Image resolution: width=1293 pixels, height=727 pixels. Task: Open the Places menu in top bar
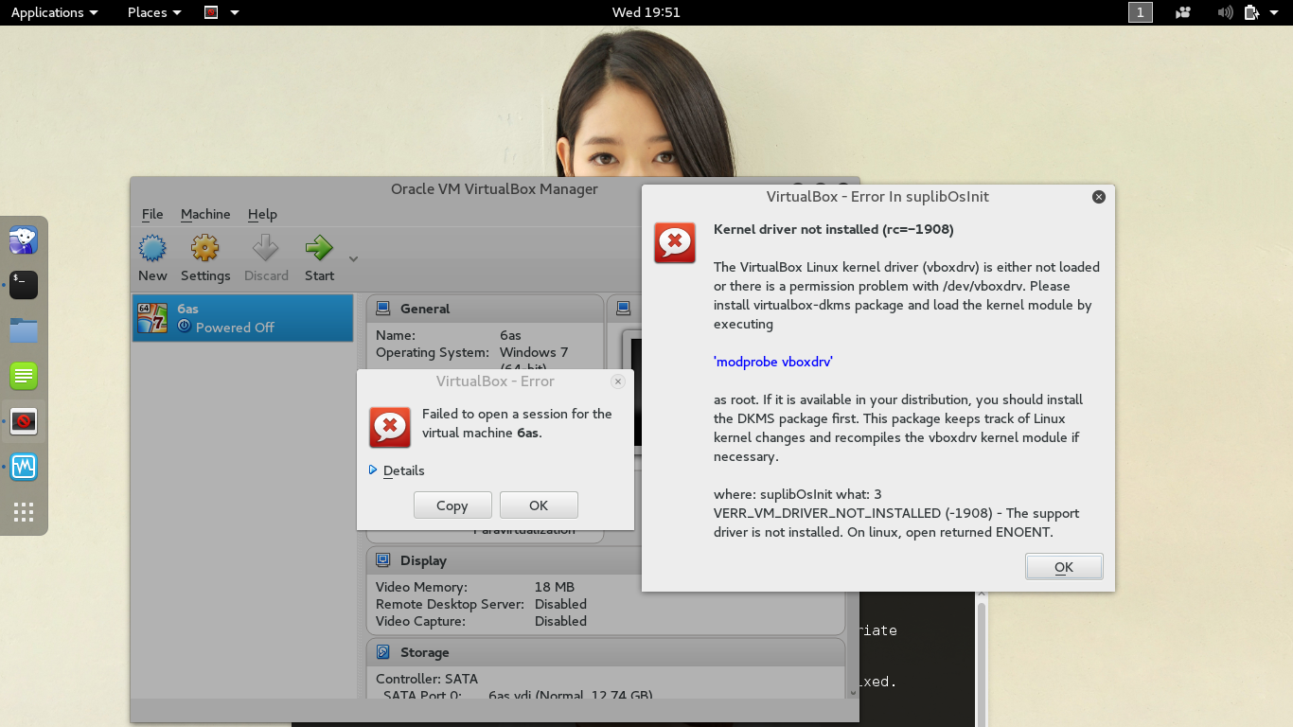click(x=154, y=12)
